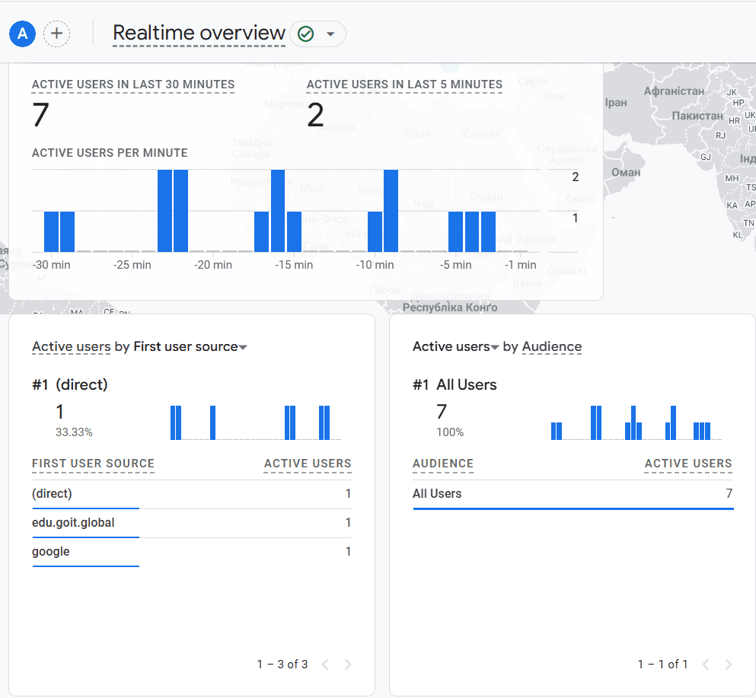Click 'ACTIVE USERS IN LAST 5 MINUTES' label
This screenshot has height=698, width=756.
pos(404,84)
